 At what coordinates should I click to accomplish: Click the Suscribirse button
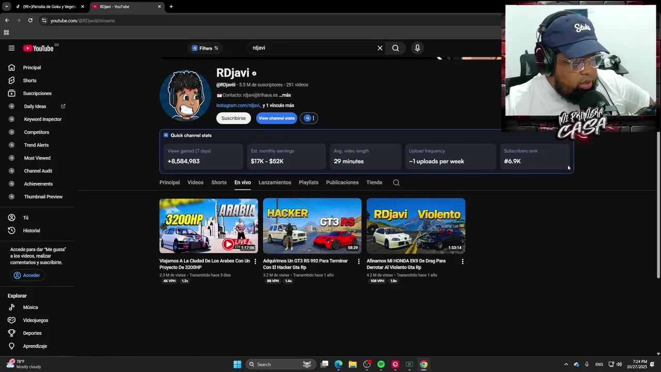(233, 118)
